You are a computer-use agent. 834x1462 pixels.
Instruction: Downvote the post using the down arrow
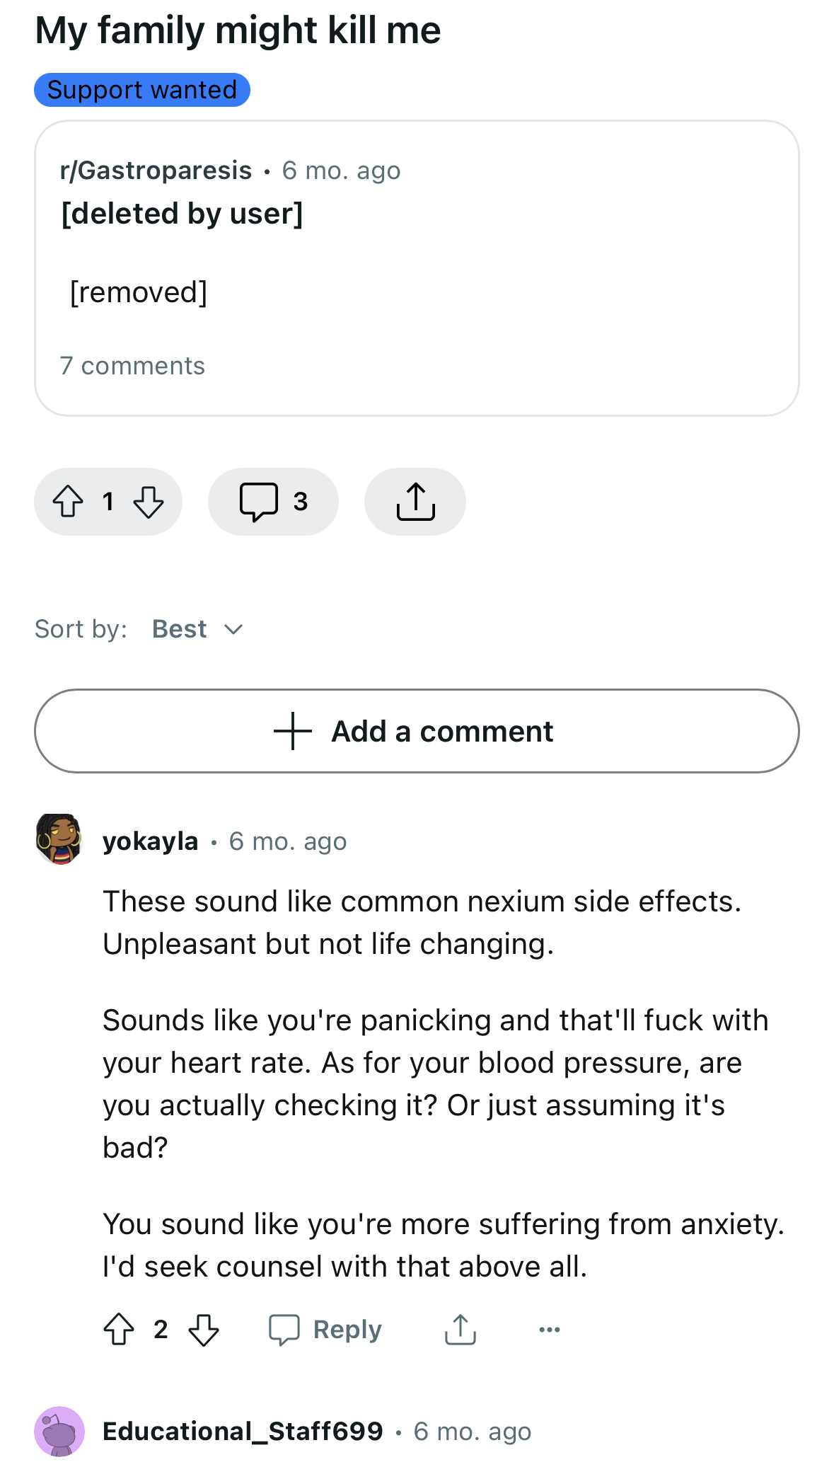pyautogui.click(x=149, y=501)
